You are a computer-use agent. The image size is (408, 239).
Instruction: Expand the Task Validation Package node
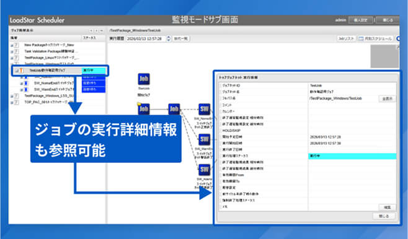[x=12, y=51]
